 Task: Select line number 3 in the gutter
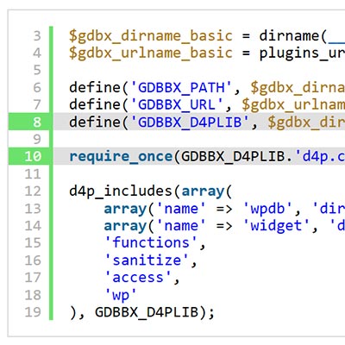pyautogui.click(x=37, y=36)
